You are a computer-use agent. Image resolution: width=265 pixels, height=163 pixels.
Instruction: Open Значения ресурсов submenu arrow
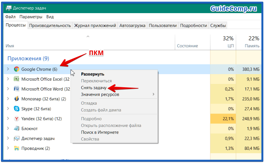coord(153,94)
